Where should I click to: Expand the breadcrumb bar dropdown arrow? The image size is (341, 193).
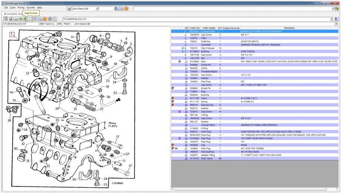tap(336, 24)
